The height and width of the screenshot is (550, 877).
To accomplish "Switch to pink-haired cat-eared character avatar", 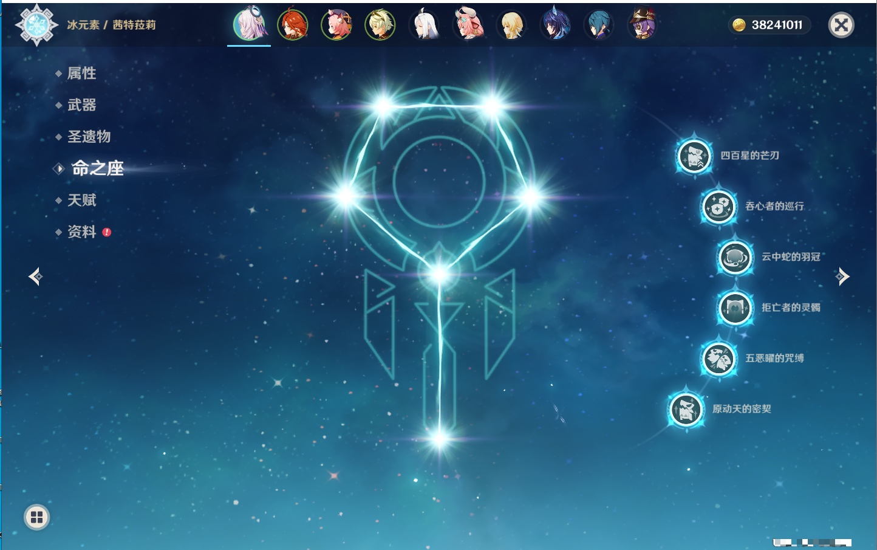I will point(336,25).
